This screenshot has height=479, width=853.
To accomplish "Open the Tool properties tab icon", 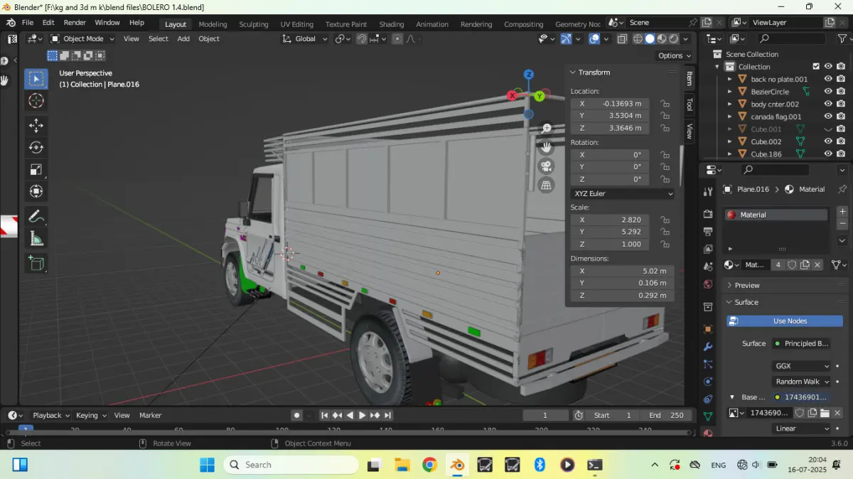I will point(708,192).
